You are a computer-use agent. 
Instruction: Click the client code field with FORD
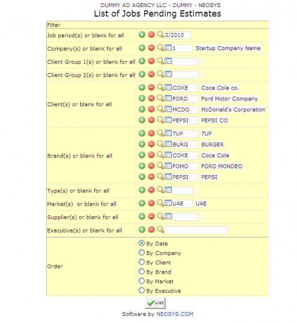click(185, 99)
